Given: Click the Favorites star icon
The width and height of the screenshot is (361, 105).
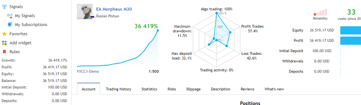Looking at the screenshot, I should pyautogui.click(x=4, y=34).
